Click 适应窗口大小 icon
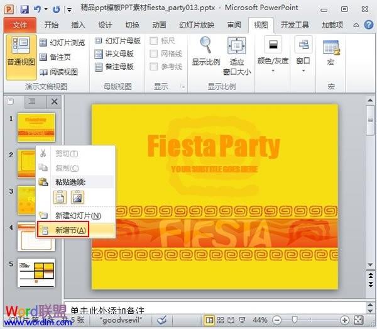This screenshot has height=329, width=377. click(x=237, y=45)
